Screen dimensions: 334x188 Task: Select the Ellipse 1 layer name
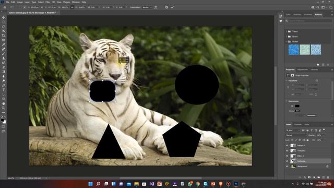(x=301, y=156)
